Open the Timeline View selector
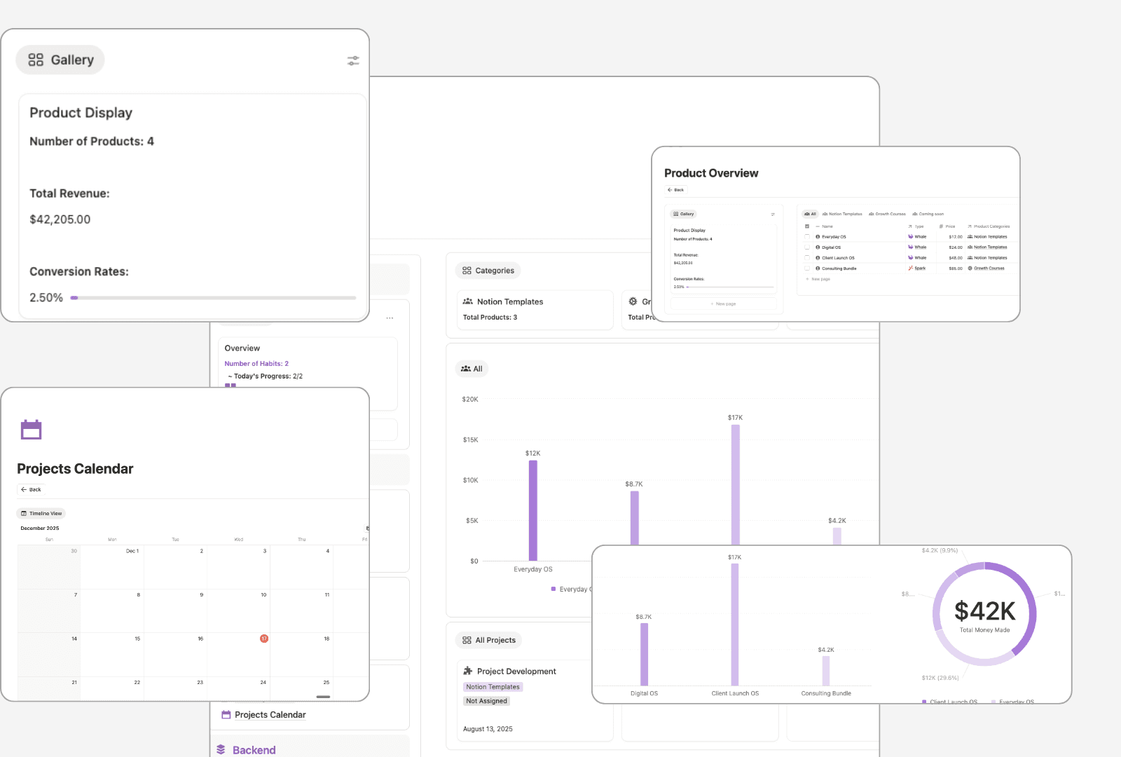Screen dimensions: 1121x757 [41, 513]
